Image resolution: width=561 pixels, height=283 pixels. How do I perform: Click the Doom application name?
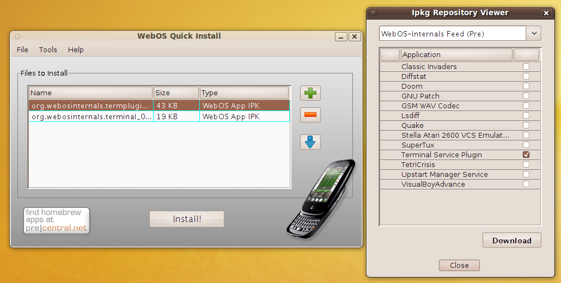coord(412,86)
